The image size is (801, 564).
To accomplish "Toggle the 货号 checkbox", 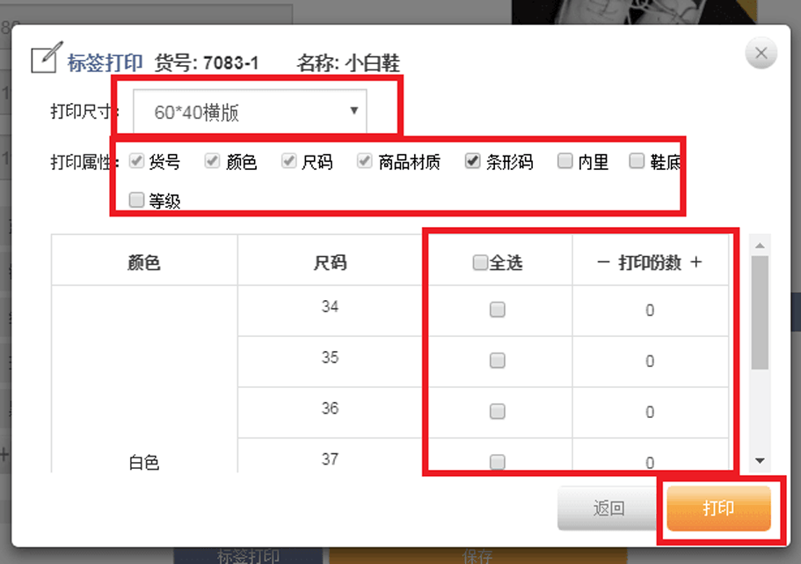I will point(136,161).
